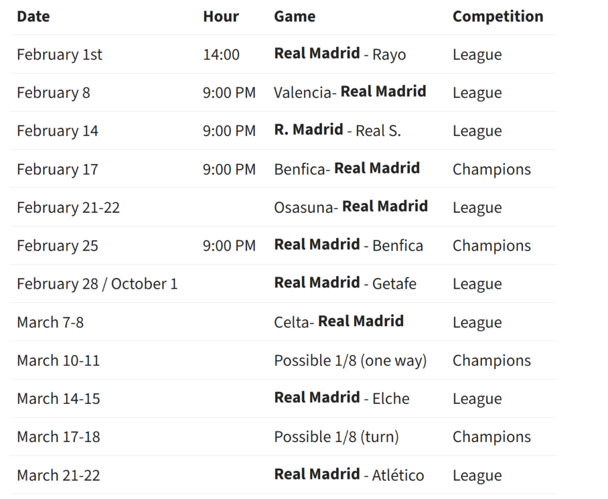Screen dimensions: 608x499
Task: Click the R. Madrid - Real S. game
Action: point(337,131)
